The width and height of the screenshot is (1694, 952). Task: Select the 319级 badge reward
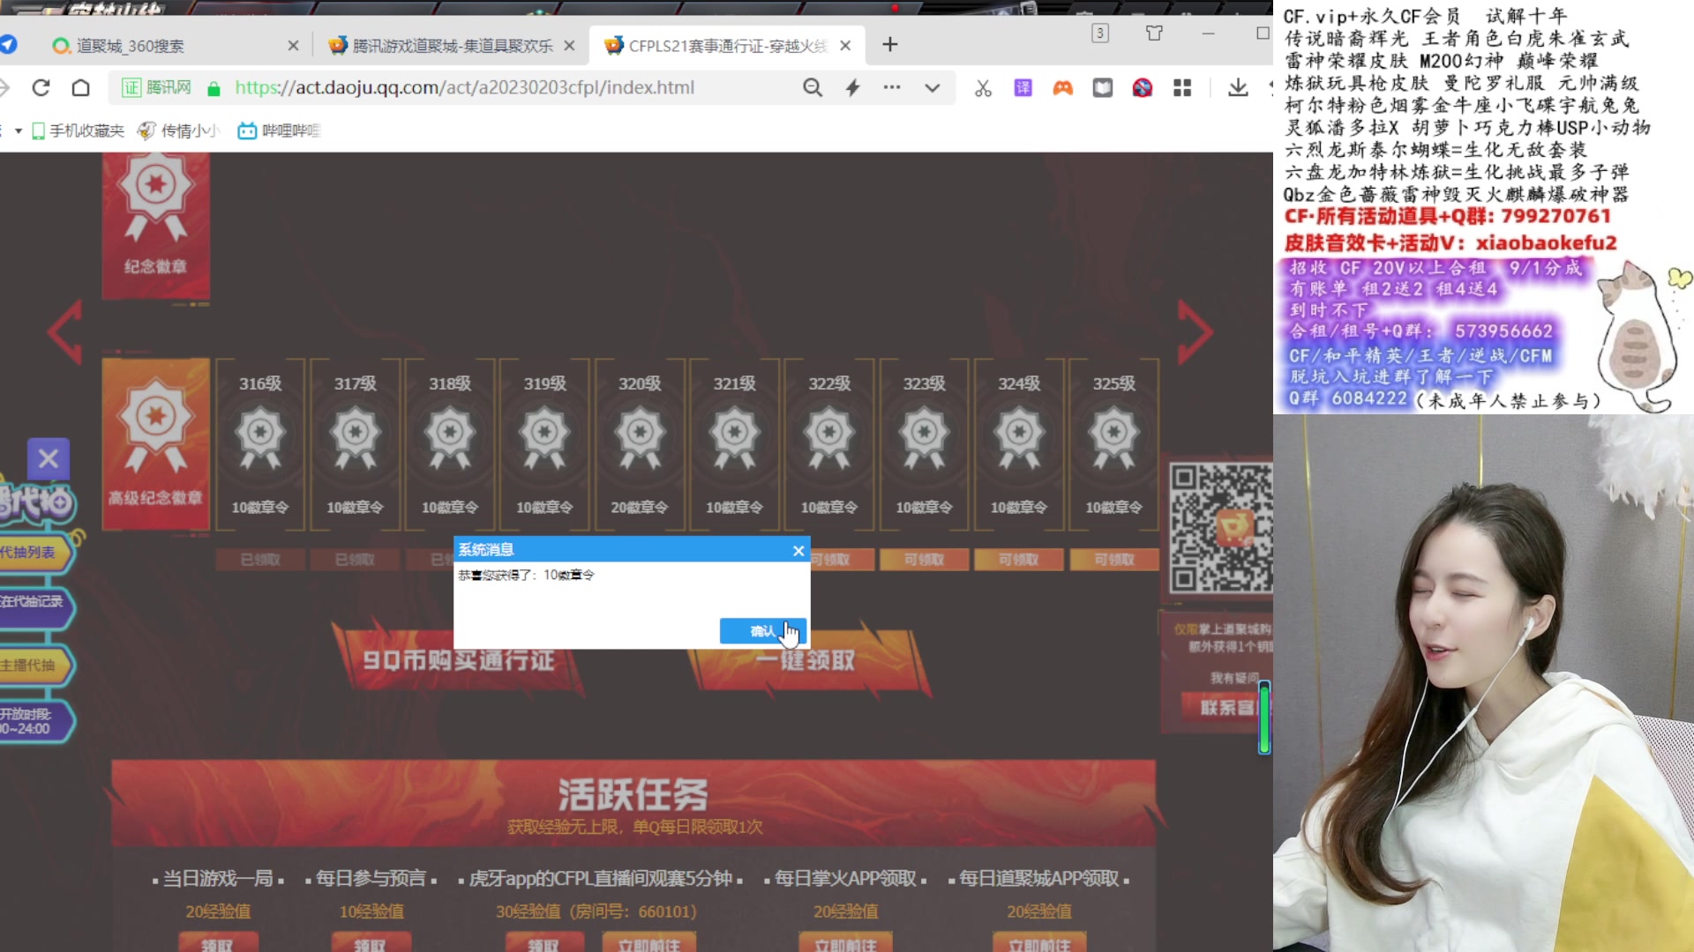click(x=544, y=443)
